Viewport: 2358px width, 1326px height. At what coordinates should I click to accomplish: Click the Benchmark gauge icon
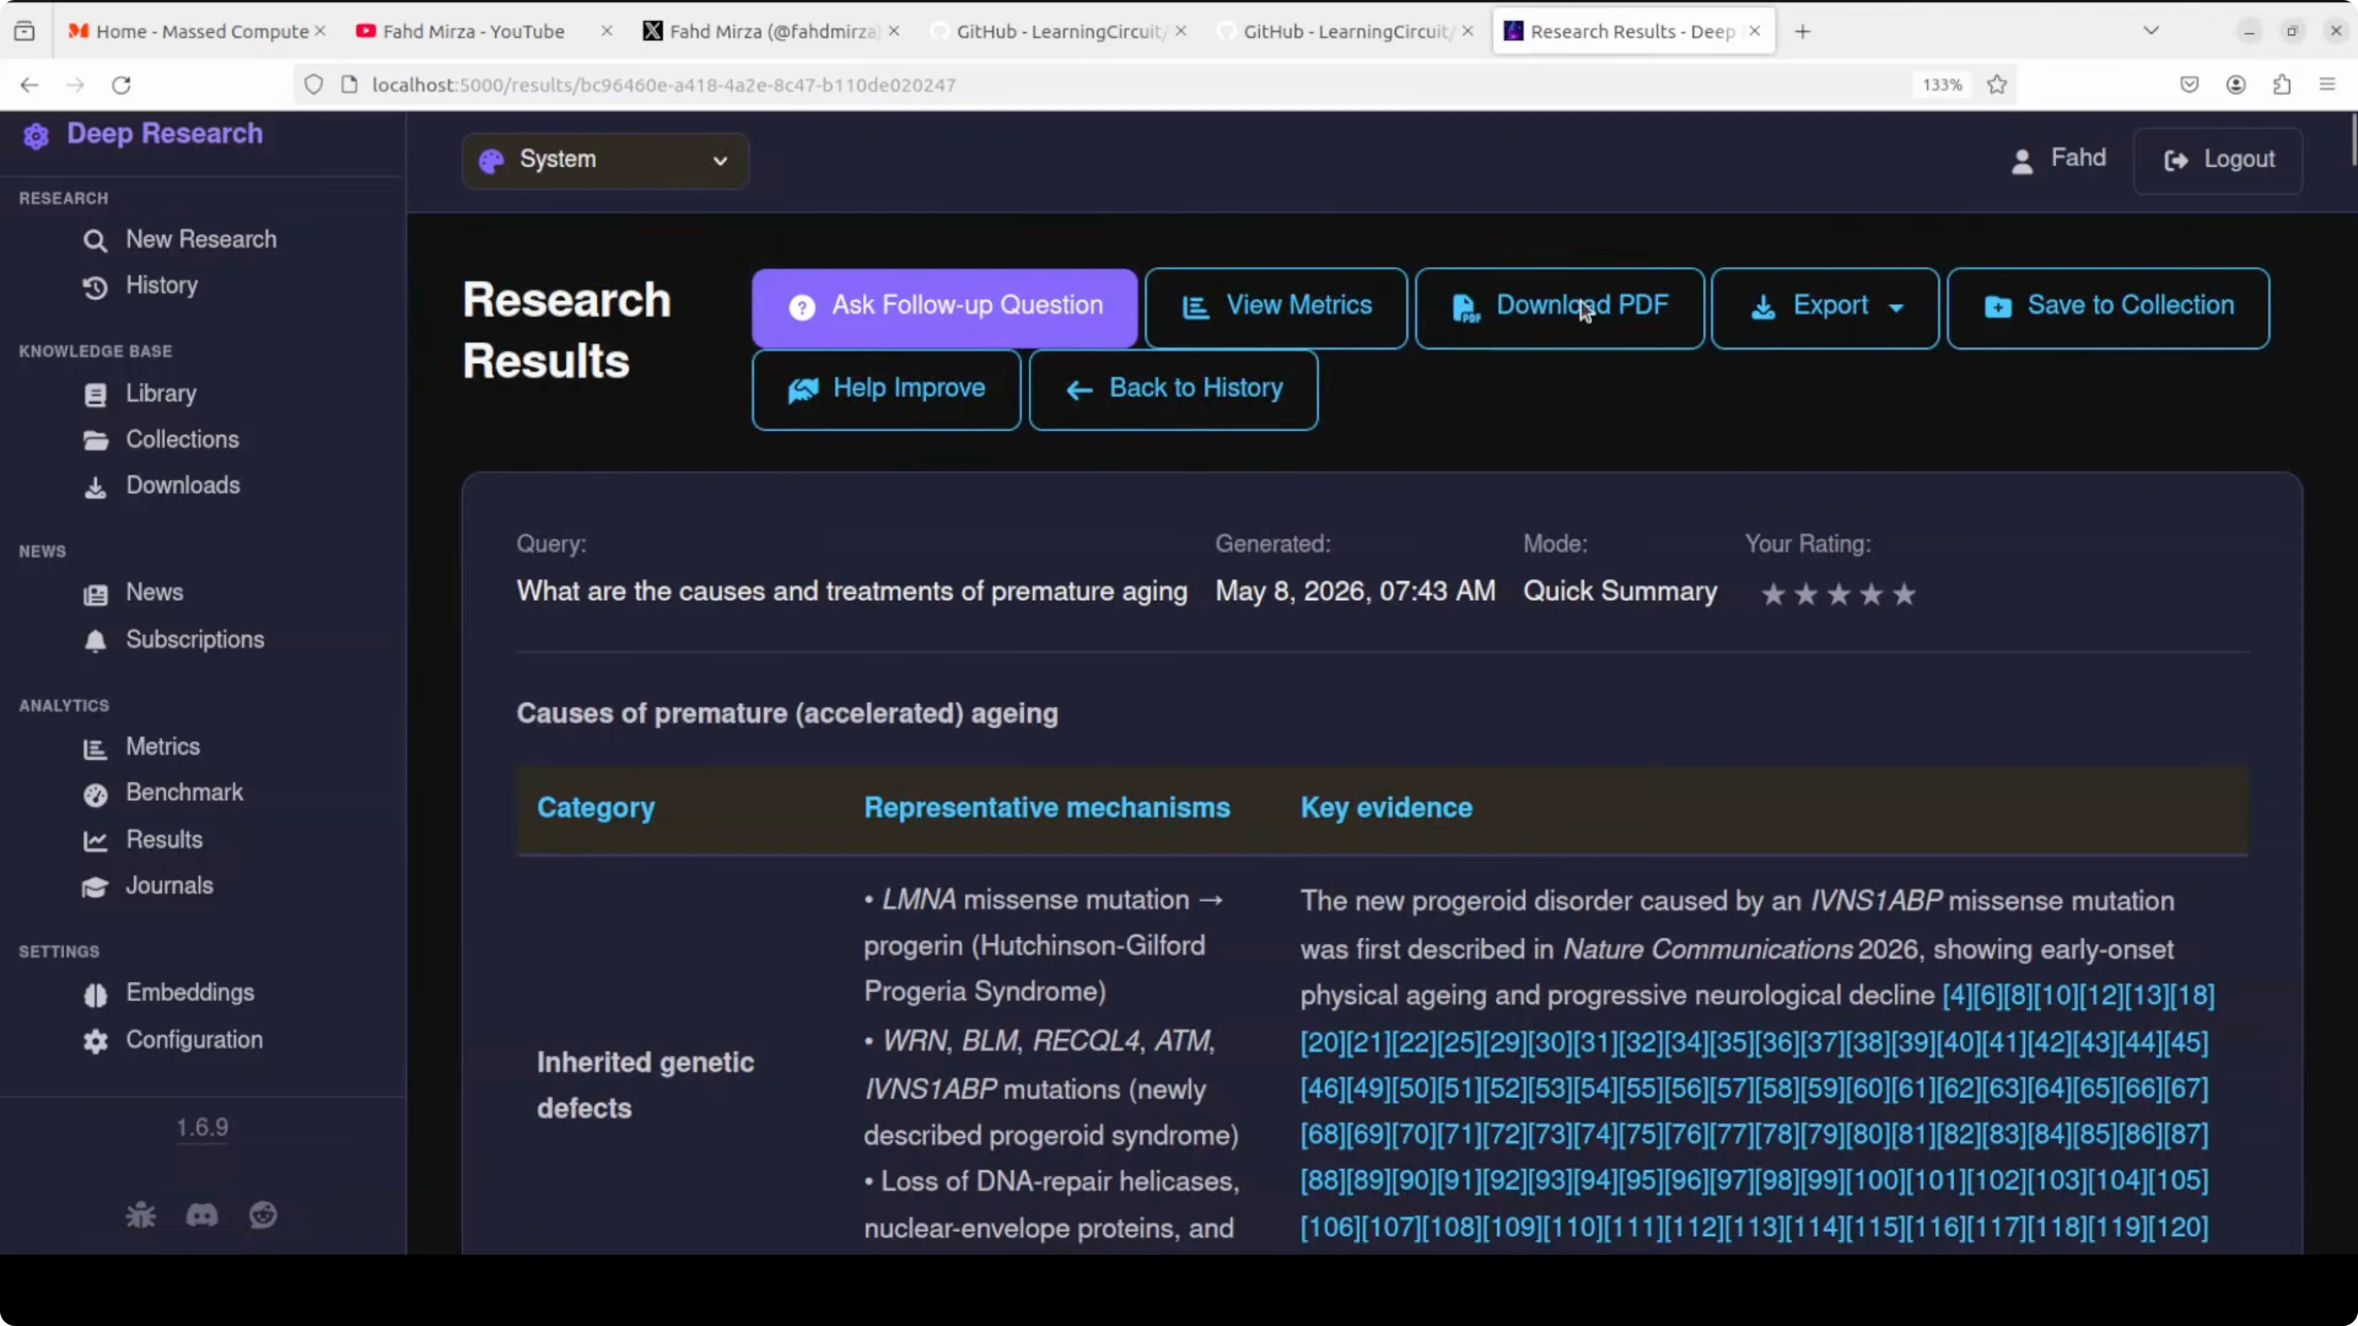[95, 794]
